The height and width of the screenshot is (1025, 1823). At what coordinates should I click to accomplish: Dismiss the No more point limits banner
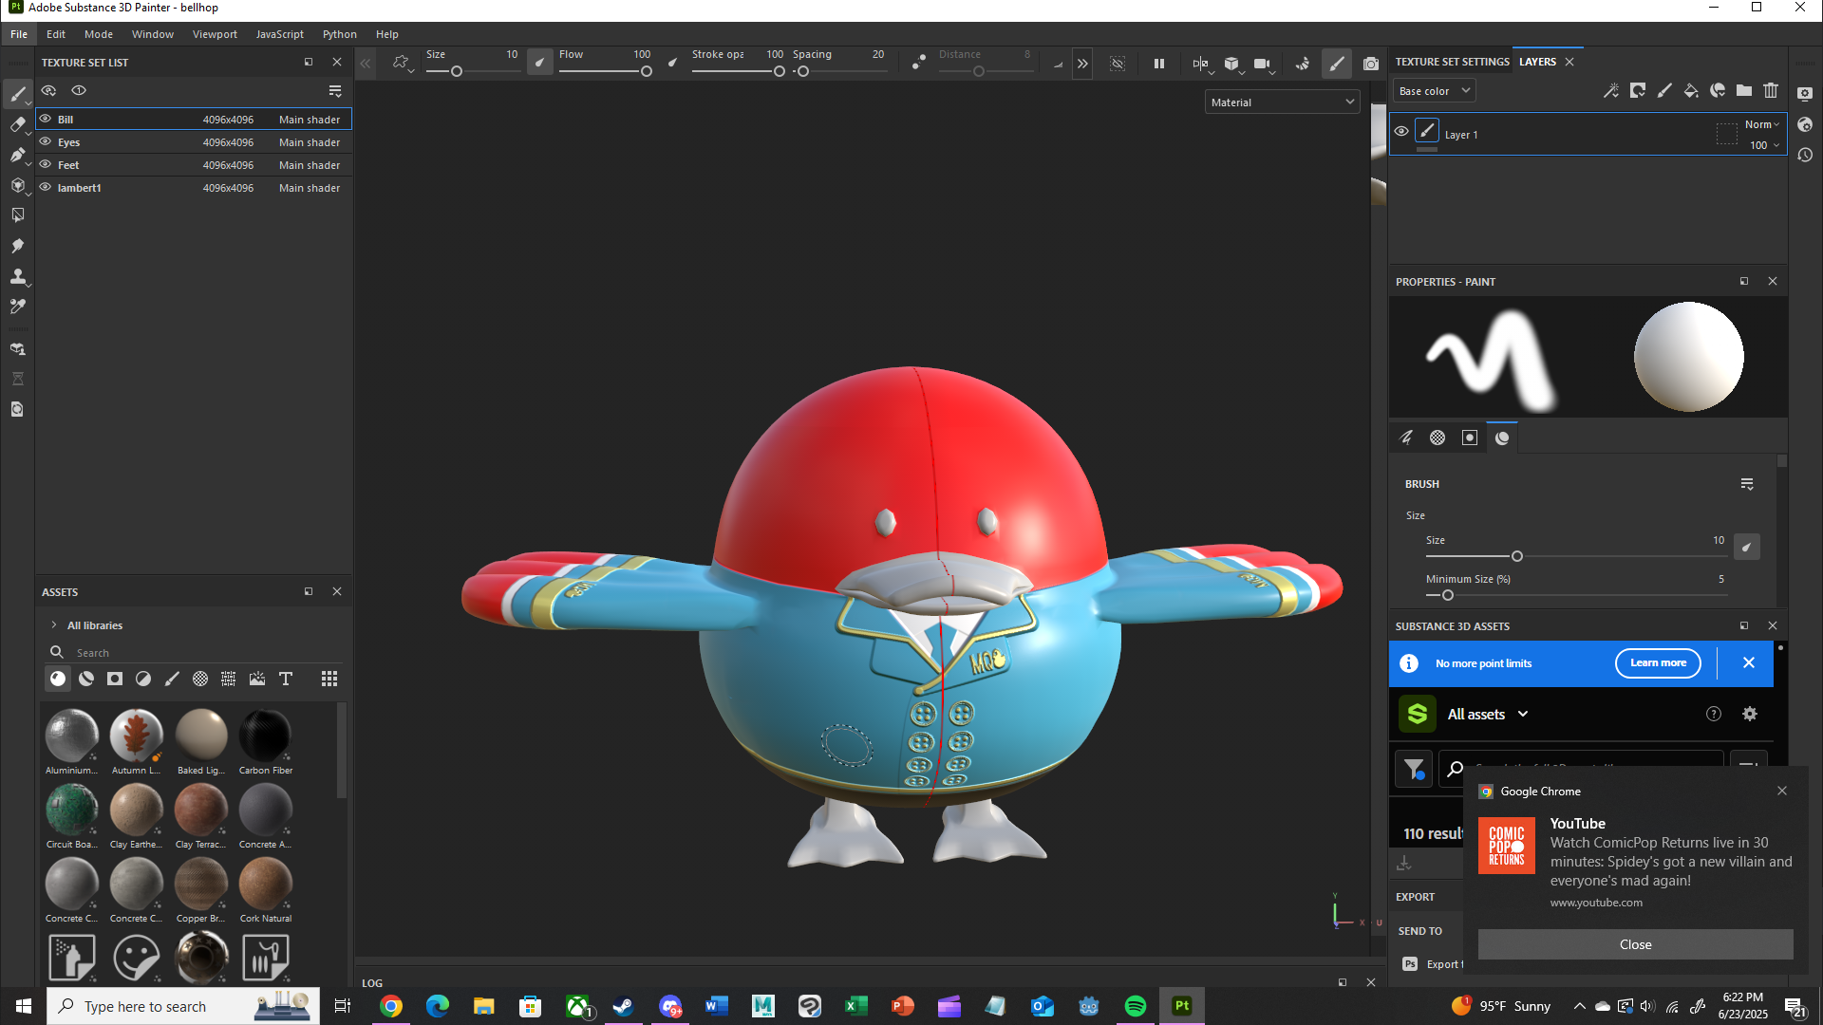click(x=1749, y=663)
